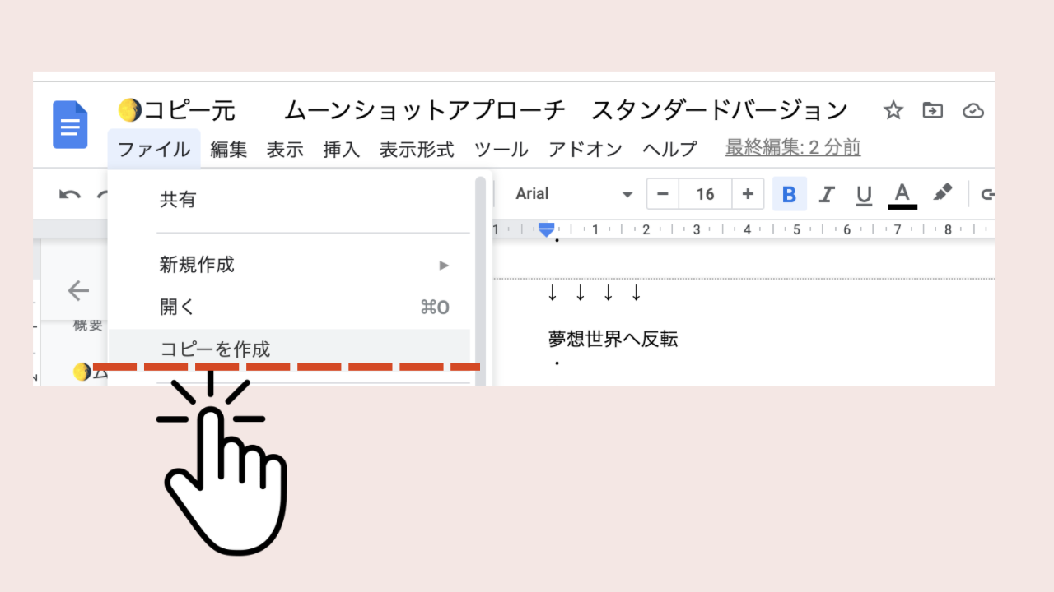Open the Arial font dropdown

coord(574,194)
